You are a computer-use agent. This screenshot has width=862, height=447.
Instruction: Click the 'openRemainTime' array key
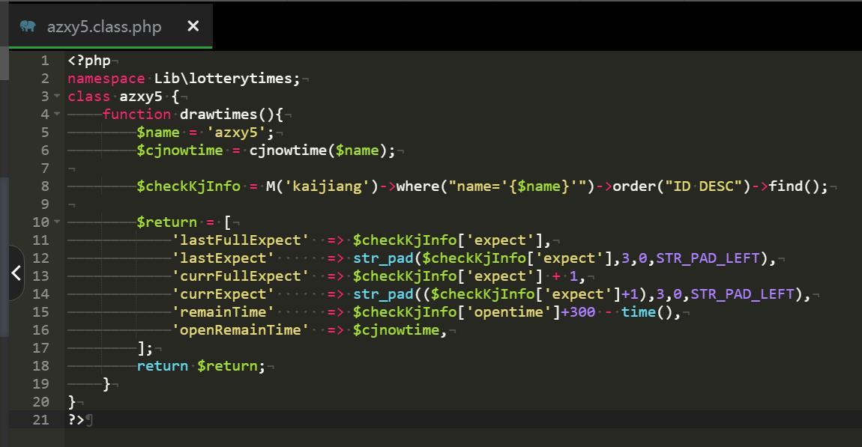click(x=241, y=330)
